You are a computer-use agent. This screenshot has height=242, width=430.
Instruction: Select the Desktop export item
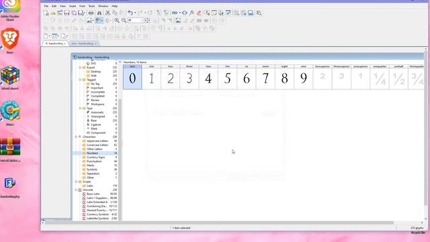click(x=95, y=72)
